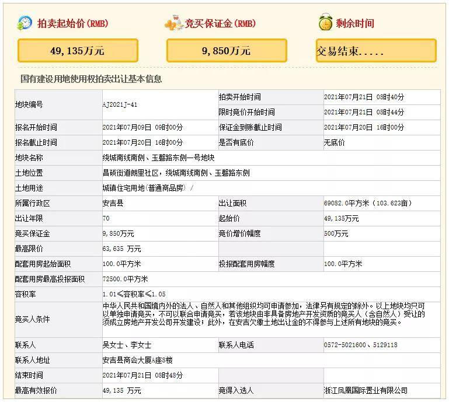Click the 竞价增价幅度 value 500万元

[336, 233]
